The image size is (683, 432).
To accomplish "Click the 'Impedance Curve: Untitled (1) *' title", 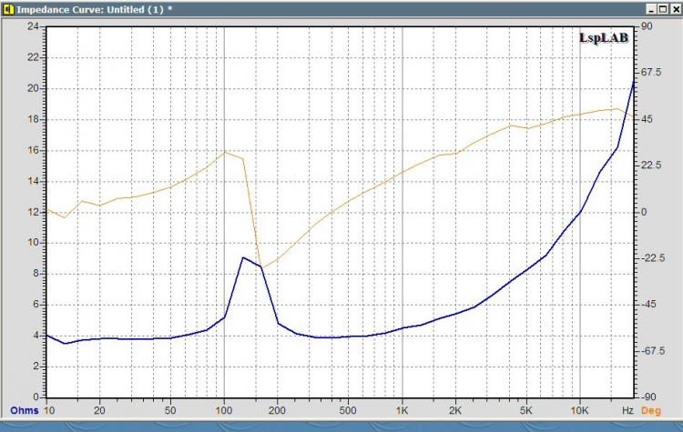I will 94,9.
